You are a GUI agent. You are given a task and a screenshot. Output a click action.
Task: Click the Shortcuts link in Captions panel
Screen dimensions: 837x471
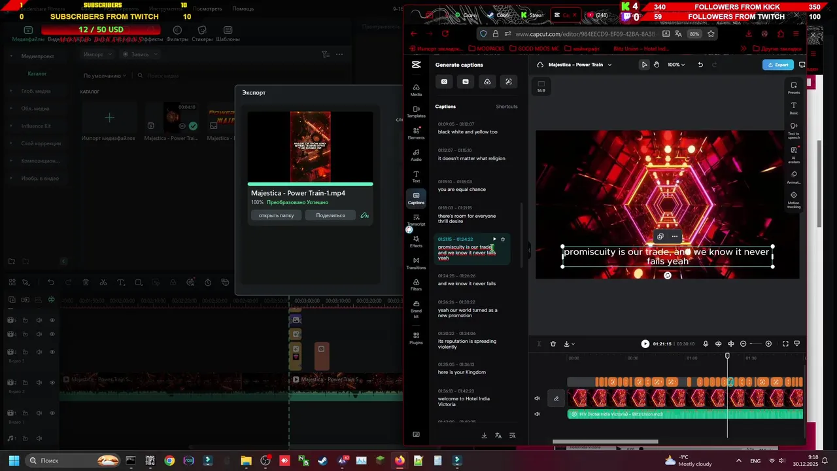(x=507, y=107)
